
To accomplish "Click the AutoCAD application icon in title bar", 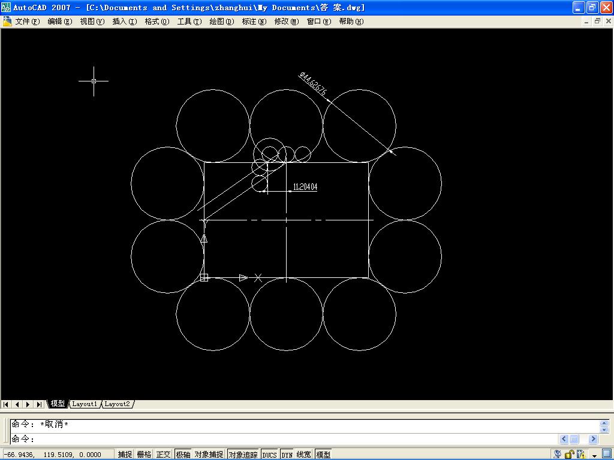I will 6,7.
